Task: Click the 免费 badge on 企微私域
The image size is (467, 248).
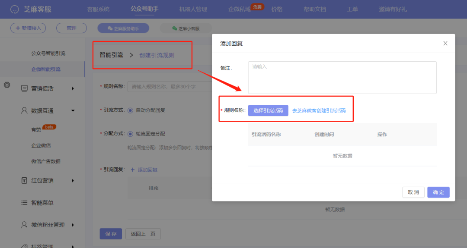Action: pos(257,6)
